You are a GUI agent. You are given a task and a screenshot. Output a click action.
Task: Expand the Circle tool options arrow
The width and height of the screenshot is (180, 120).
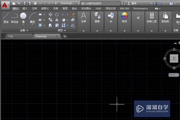click(x=23, y=24)
